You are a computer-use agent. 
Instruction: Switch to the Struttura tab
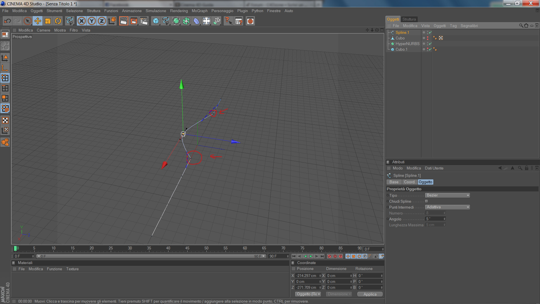pos(409,19)
